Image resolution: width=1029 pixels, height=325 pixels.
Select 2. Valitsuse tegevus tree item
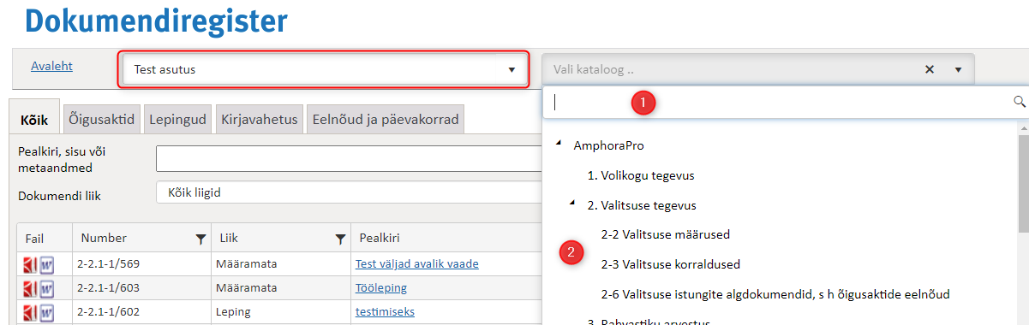642,205
